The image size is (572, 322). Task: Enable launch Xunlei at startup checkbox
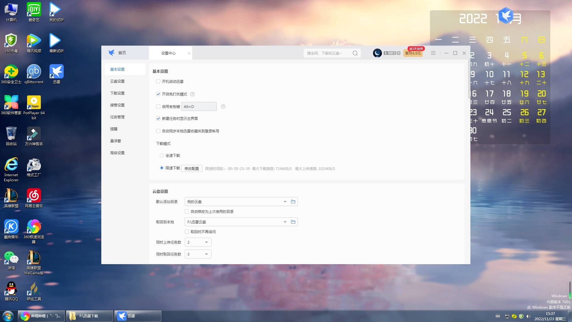pyautogui.click(x=158, y=82)
